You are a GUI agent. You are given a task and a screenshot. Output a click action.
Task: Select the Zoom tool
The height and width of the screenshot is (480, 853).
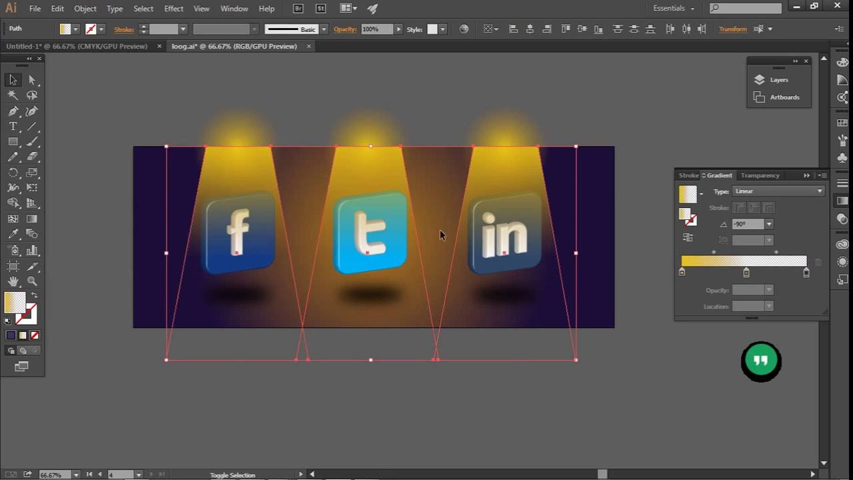(x=32, y=281)
